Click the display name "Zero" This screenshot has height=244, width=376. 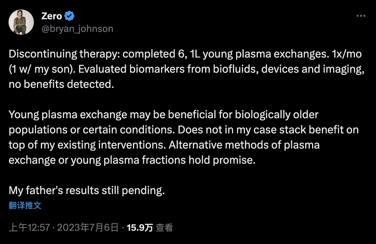click(x=52, y=16)
